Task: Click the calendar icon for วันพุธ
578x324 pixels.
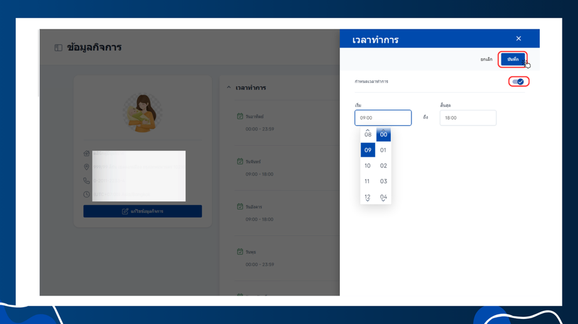Action: pos(240,252)
